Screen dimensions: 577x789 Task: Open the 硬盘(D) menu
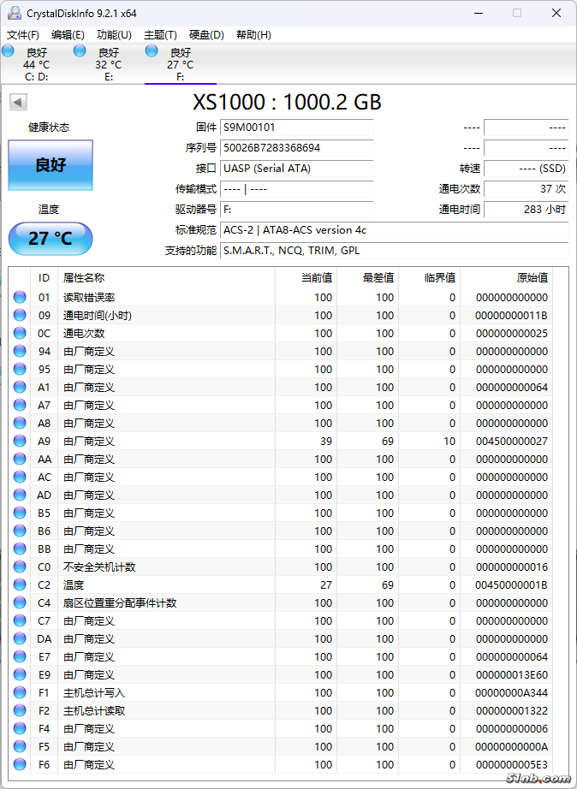tap(206, 35)
